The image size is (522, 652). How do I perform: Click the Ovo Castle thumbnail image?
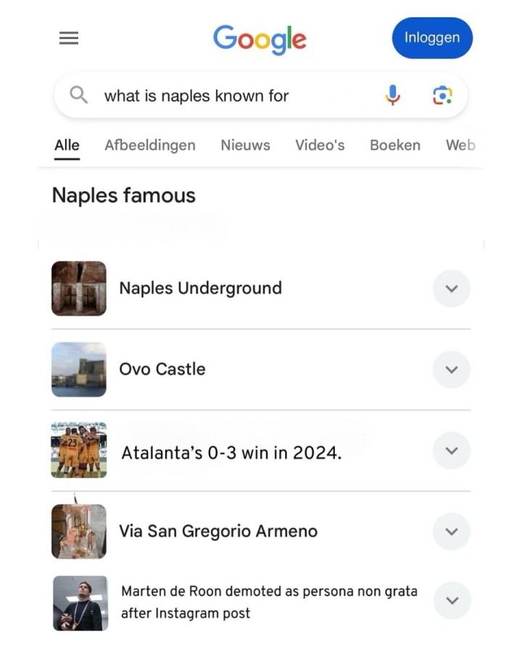click(x=79, y=369)
